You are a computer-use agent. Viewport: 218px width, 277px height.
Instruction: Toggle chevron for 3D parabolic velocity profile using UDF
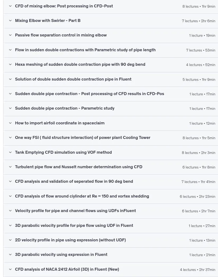tap(10, 226)
